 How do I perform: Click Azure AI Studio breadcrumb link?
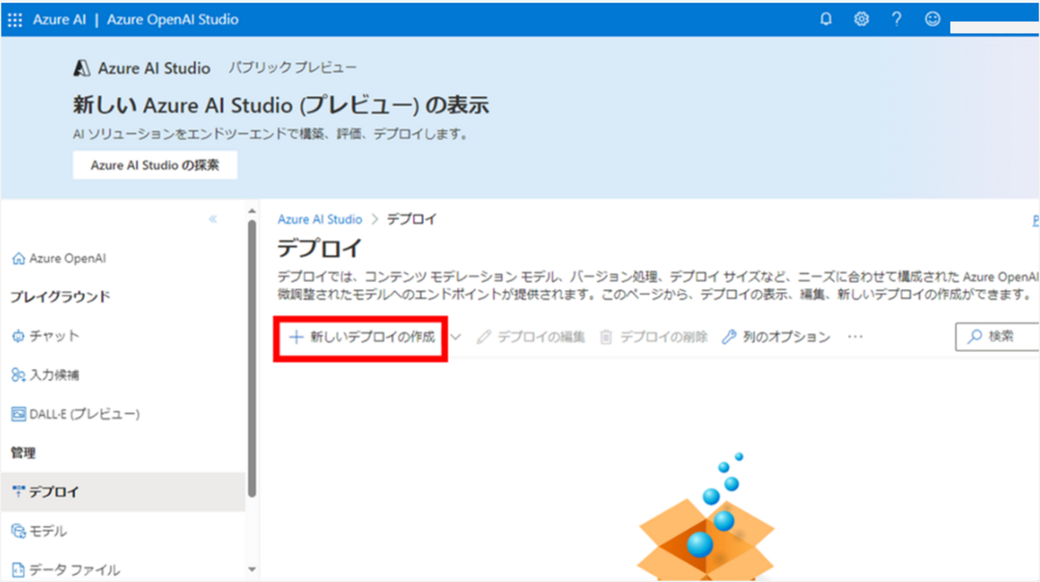(x=320, y=220)
